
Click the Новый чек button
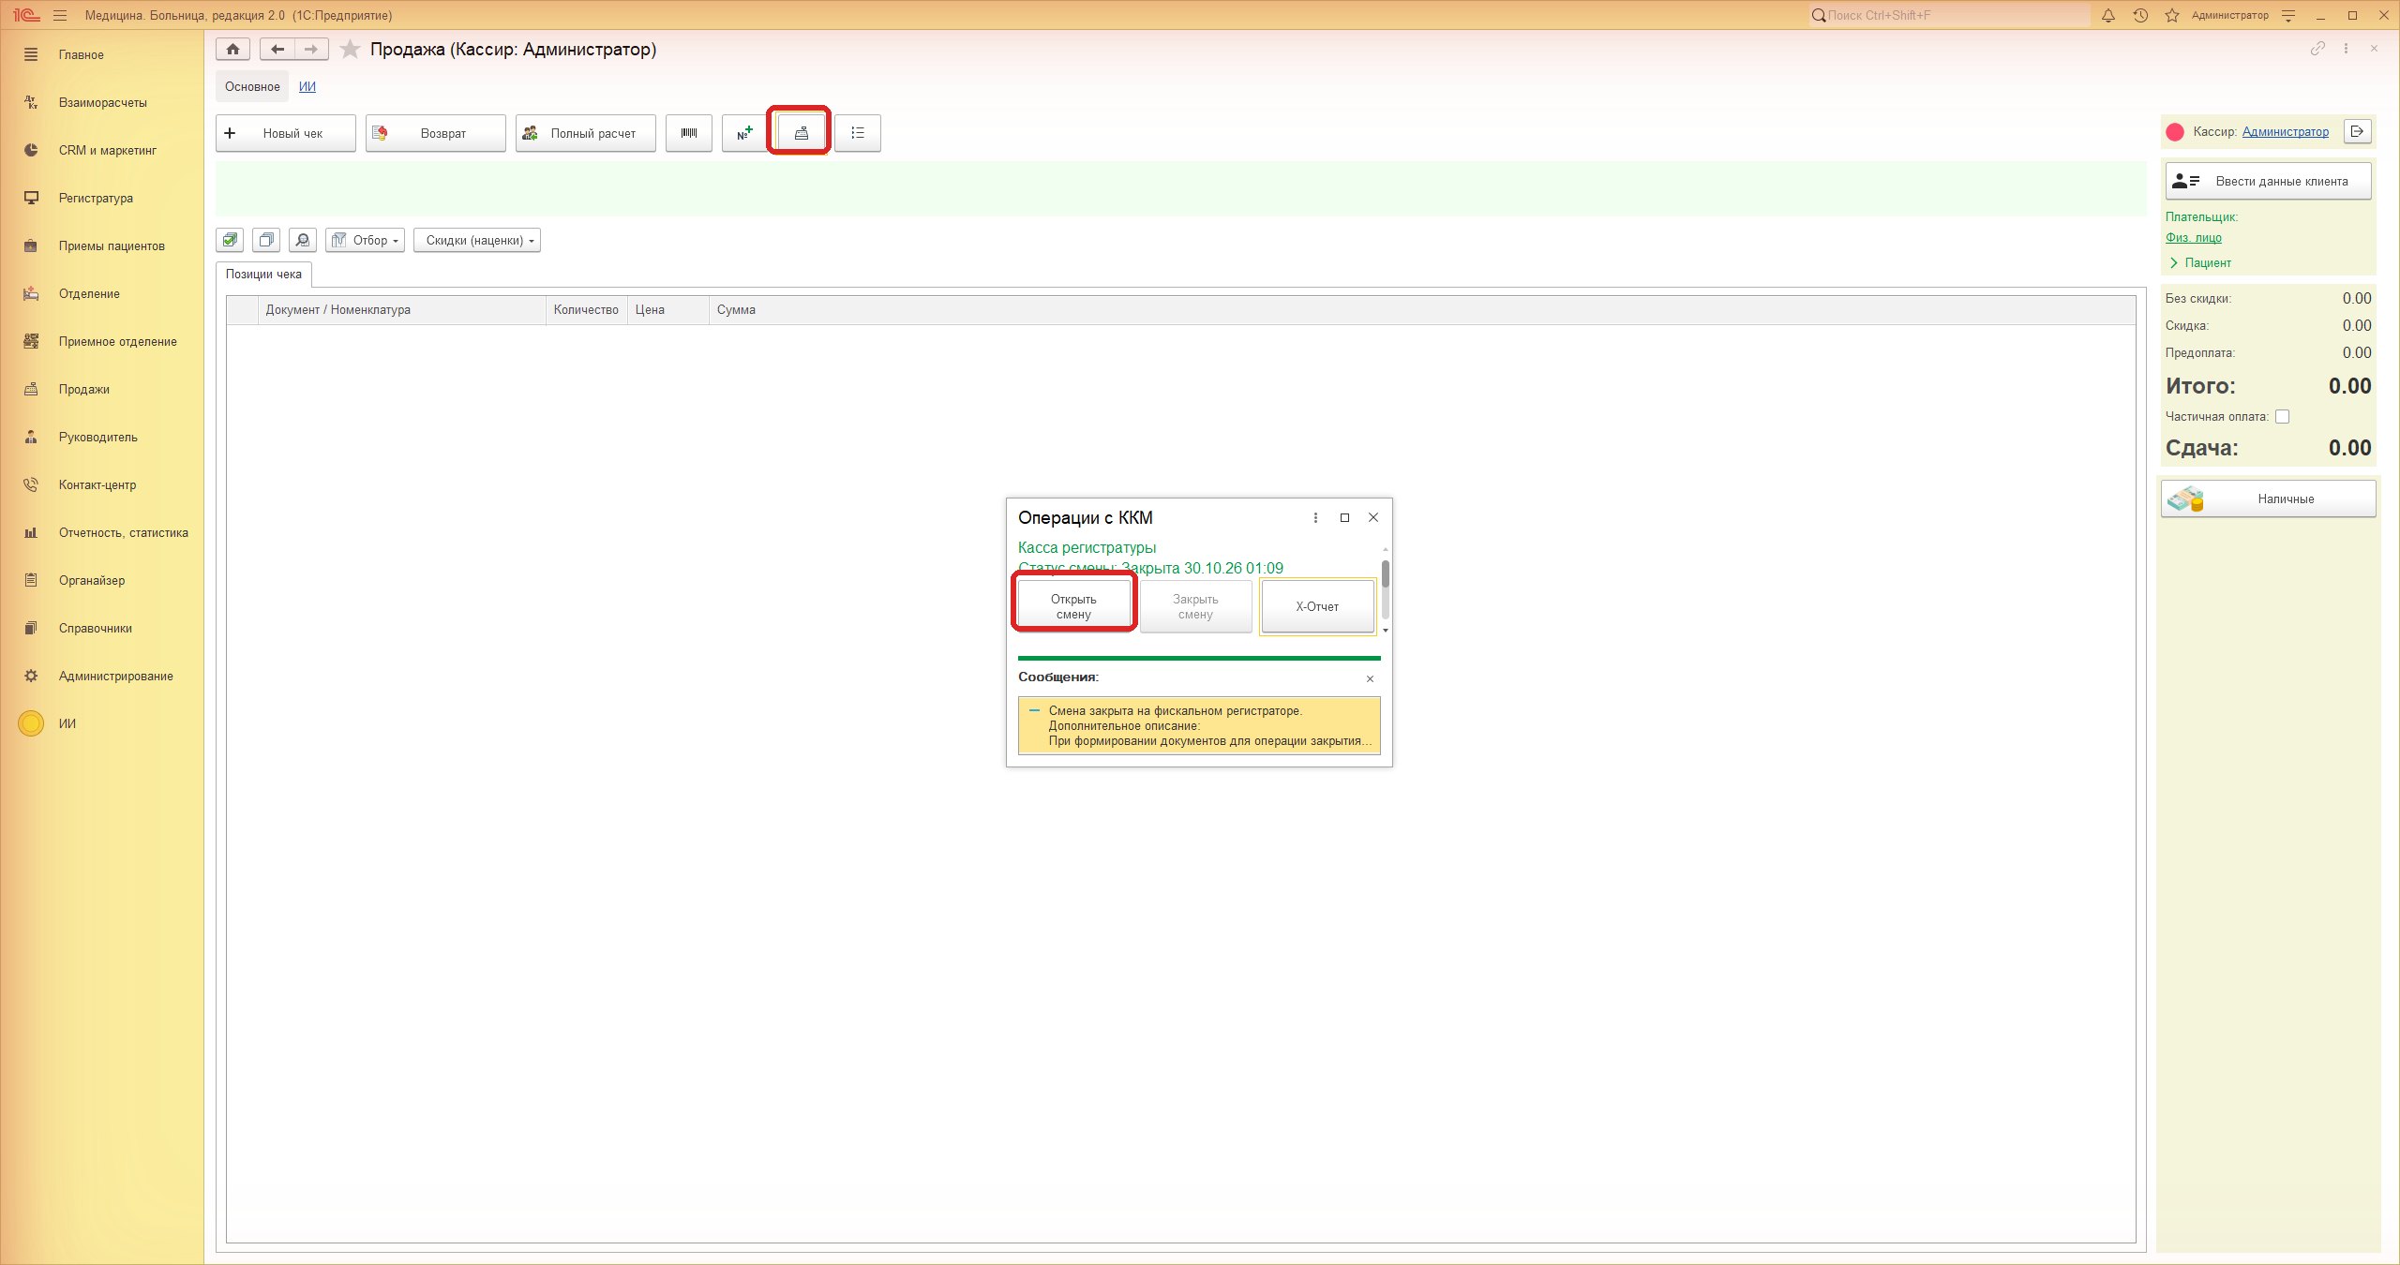tap(286, 133)
